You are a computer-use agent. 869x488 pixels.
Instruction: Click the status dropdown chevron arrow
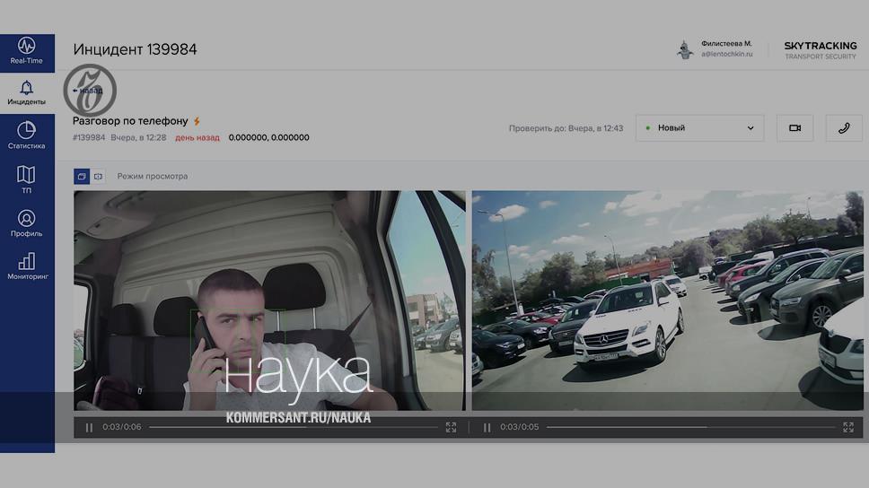coord(750,128)
